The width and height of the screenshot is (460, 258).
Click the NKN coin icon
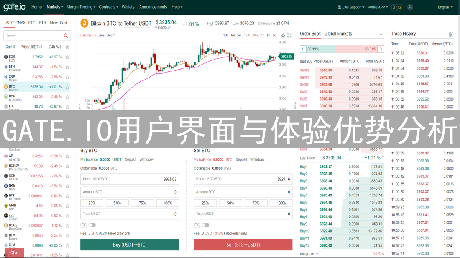coord(6,186)
